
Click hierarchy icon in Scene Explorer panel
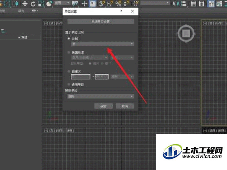tap(3, 31)
